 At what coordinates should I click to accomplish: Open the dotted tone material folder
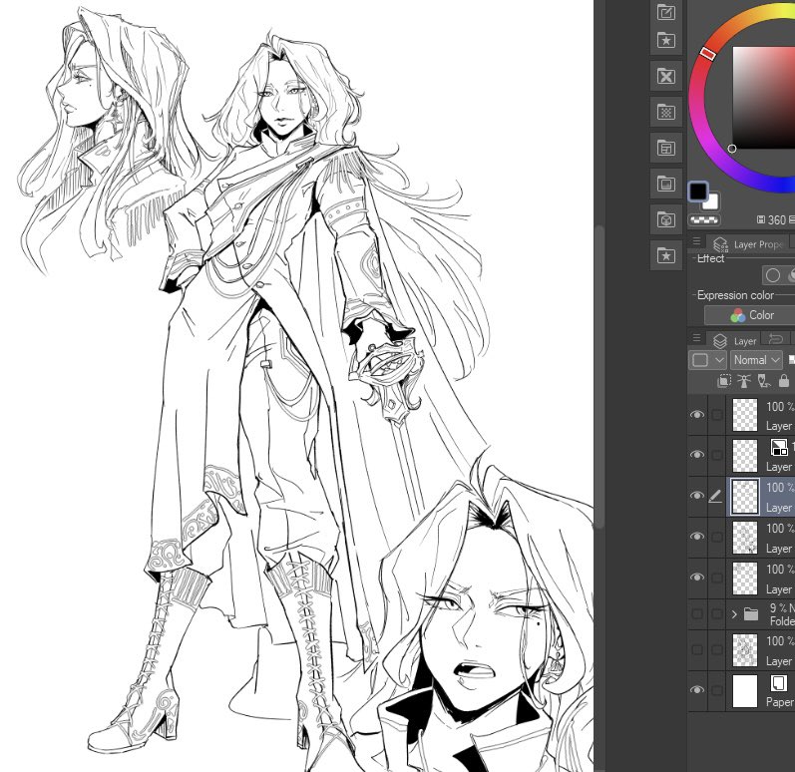pos(665,112)
